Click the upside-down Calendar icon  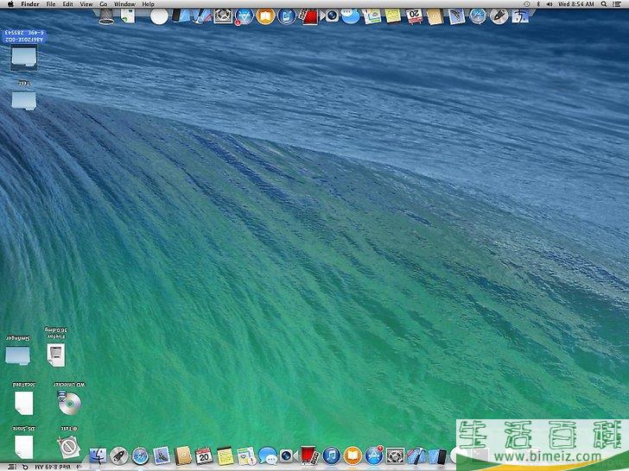(414, 16)
